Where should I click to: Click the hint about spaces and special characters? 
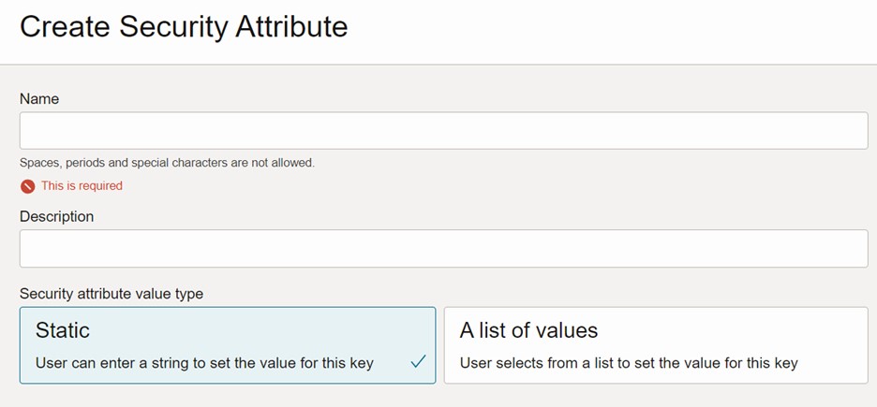(x=167, y=163)
